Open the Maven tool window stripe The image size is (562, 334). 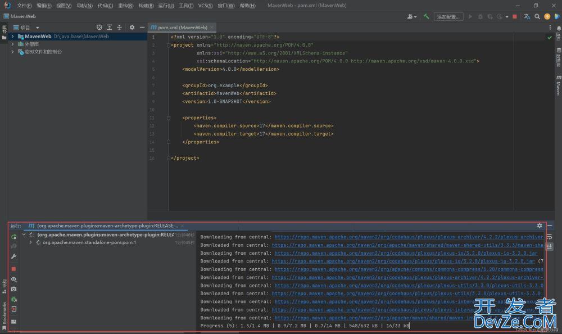559,85
